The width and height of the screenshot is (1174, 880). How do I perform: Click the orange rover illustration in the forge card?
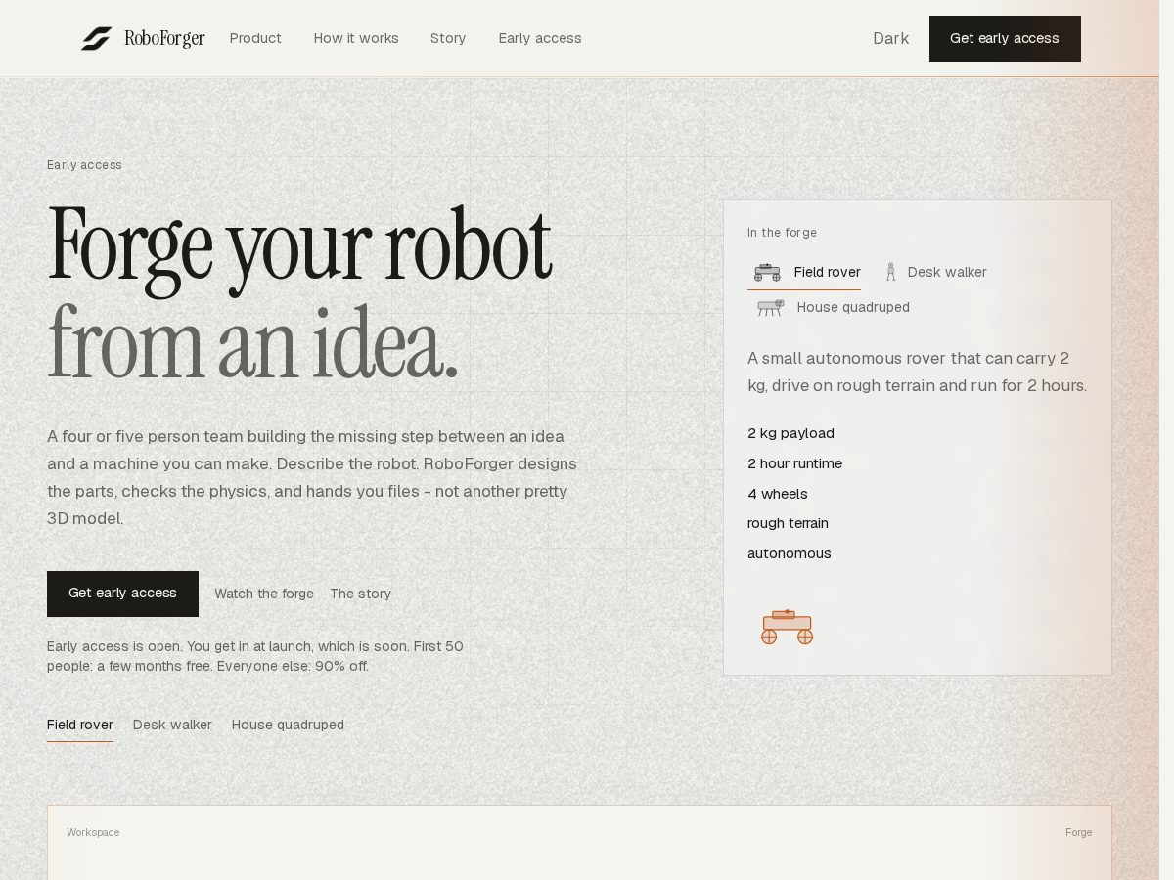point(788,627)
